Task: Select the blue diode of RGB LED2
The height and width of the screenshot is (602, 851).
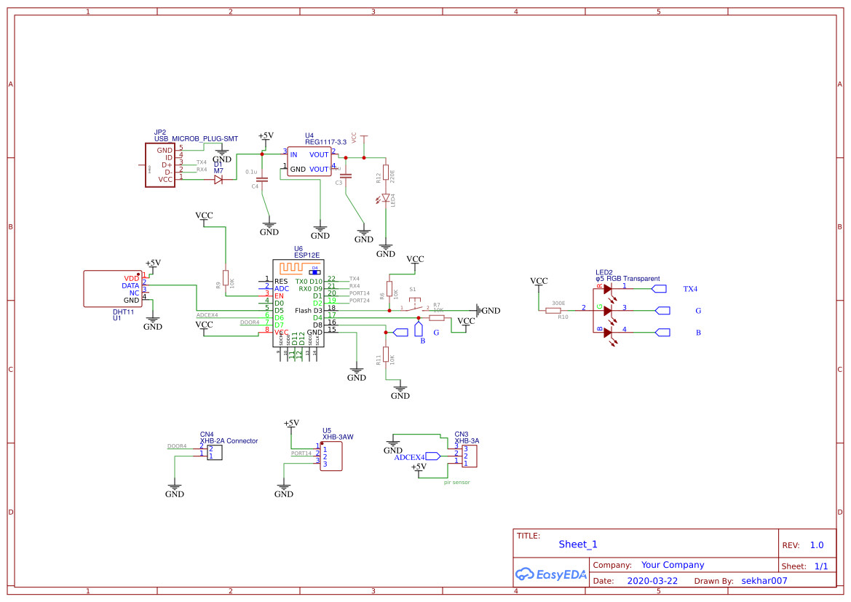Action: (x=608, y=333)
